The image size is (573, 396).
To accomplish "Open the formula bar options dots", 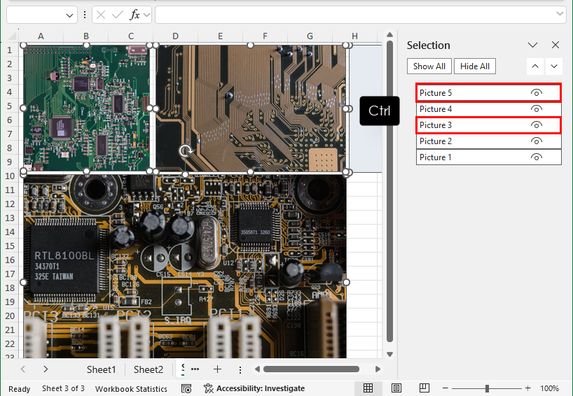I will coord(85,15).
